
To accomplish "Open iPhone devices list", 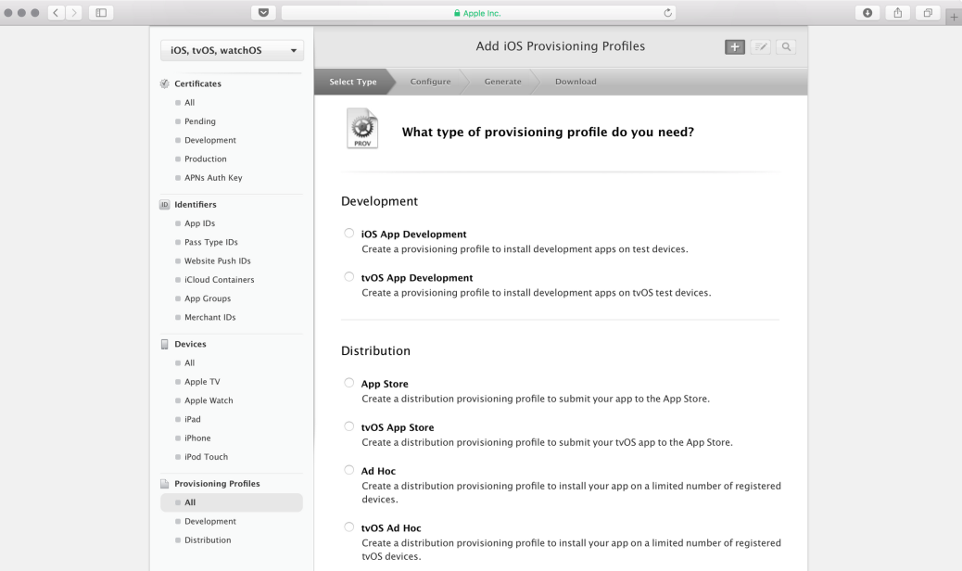I will pos(197,438).
